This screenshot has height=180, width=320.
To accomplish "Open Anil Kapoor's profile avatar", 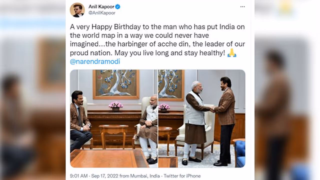I will coord(77,10).
